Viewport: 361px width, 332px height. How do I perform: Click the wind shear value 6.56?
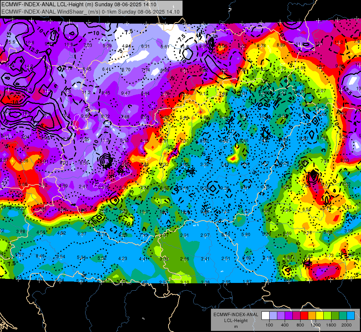[307, 210]
